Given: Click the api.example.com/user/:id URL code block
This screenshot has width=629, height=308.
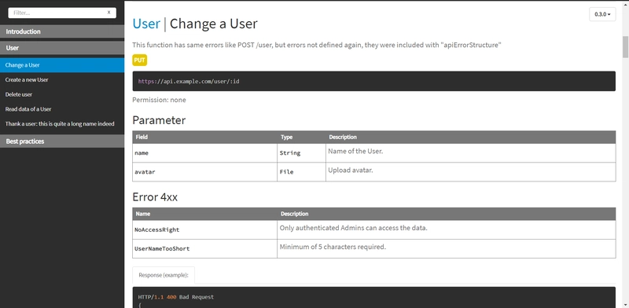Looking at the screenshot, I should pos(374,81).
